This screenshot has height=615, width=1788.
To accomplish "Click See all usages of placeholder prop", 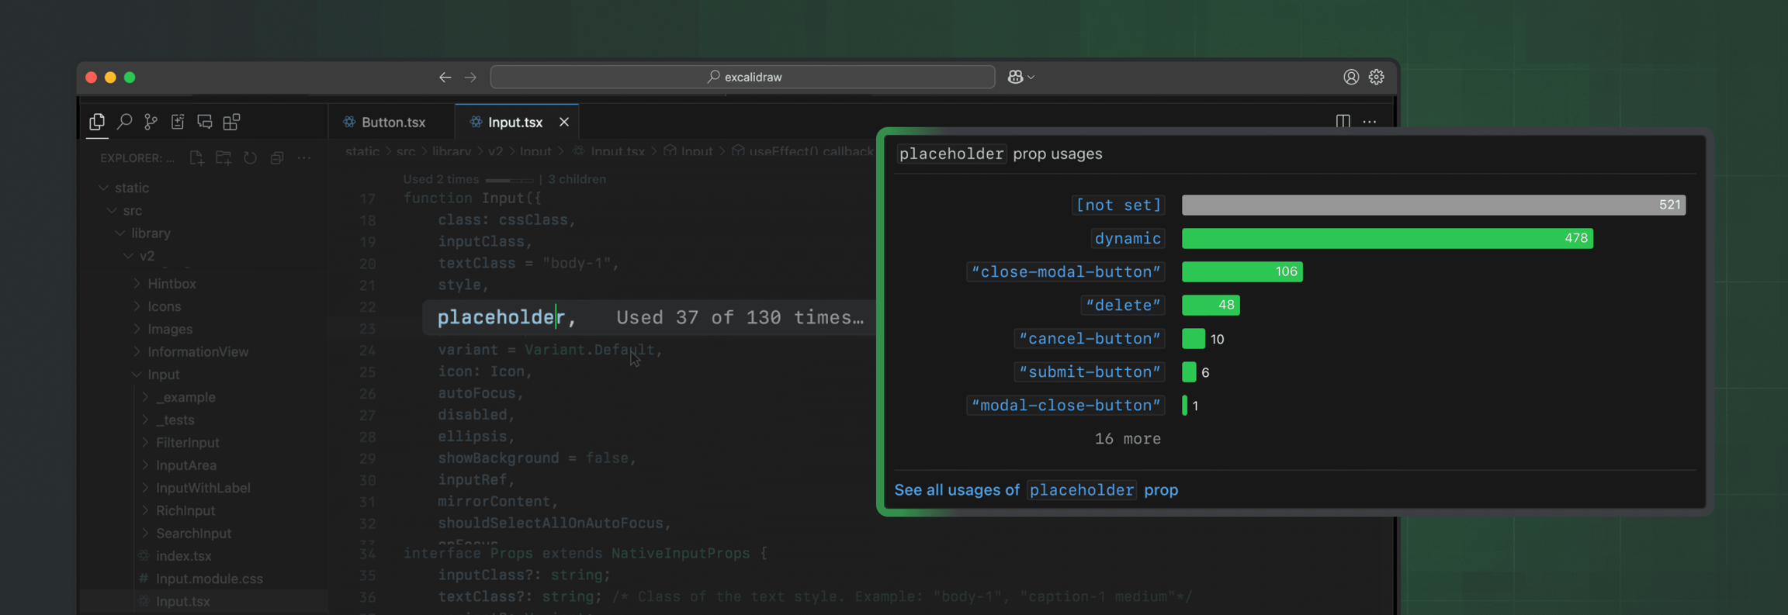I will point(1035,490).
